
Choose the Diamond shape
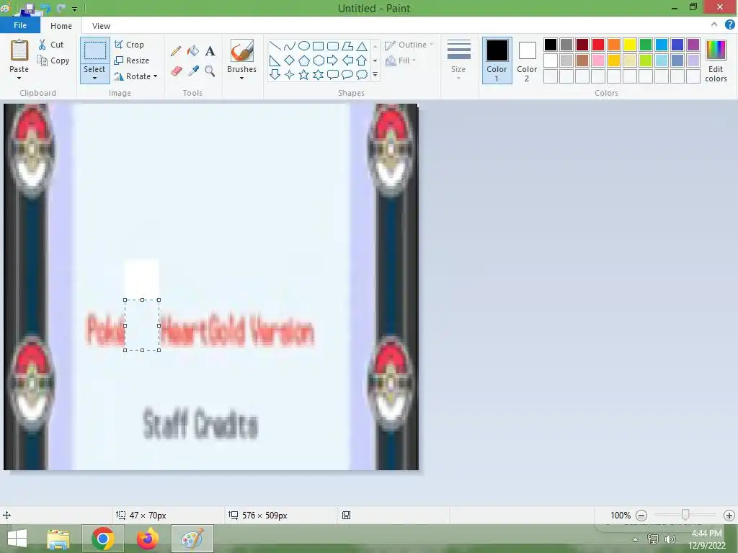coord(290,60)
